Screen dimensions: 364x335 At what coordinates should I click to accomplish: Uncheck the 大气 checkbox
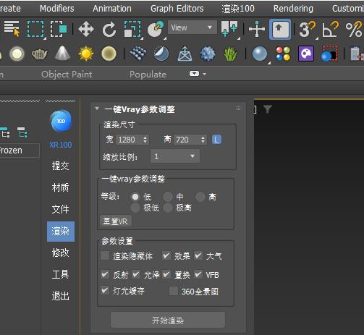pyautogui.click(x=198, y=255)
